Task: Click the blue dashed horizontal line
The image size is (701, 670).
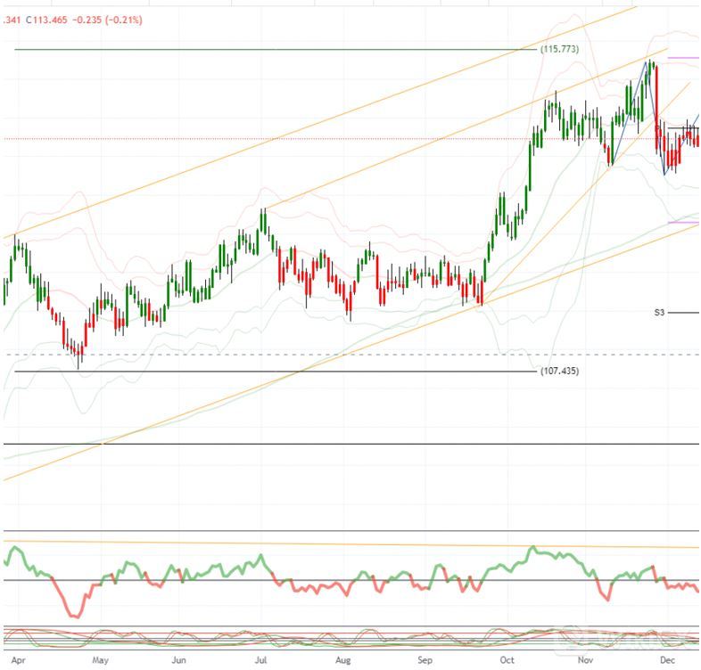Action: pos(268,355)
